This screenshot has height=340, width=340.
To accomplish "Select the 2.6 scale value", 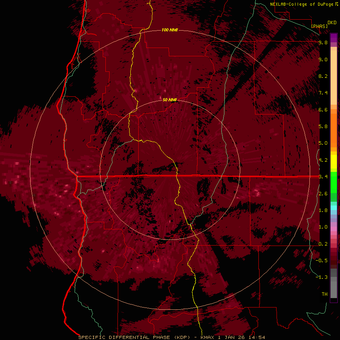I will point(323,194).
